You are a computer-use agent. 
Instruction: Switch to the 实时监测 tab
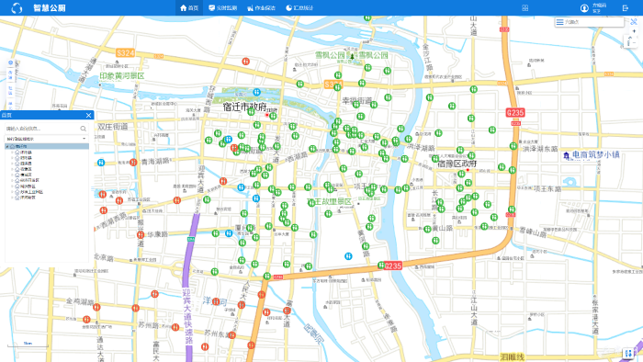pyautogui.click(x=222, y=7)
